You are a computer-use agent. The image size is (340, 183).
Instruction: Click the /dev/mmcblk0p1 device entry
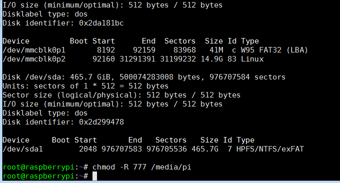(x=34, y=50)
